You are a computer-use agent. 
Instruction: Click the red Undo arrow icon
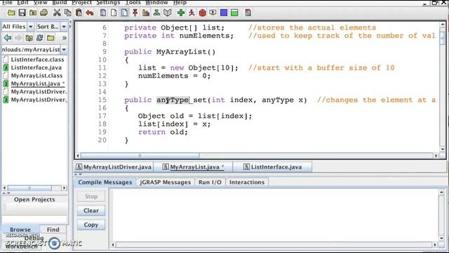90,13
